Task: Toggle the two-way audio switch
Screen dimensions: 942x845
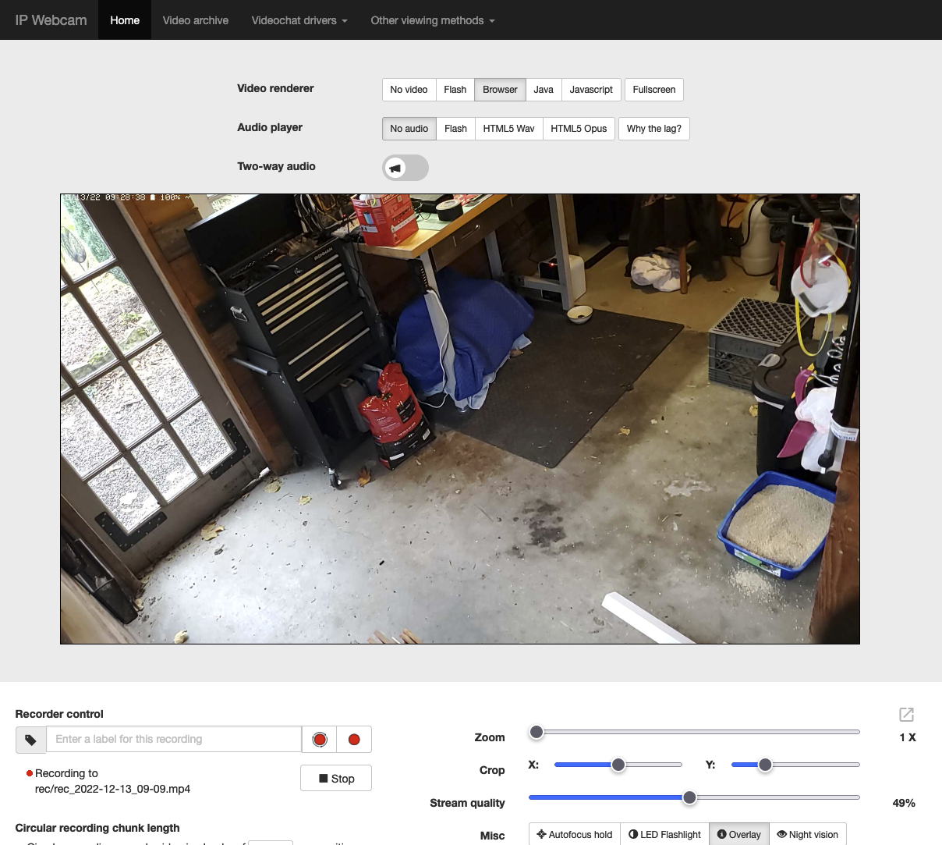Action: click(405, 168)
